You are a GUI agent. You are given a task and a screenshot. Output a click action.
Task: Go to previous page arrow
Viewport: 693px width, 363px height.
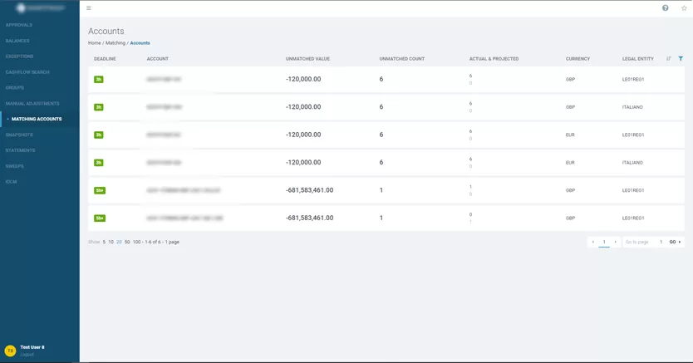click(592, 242)
